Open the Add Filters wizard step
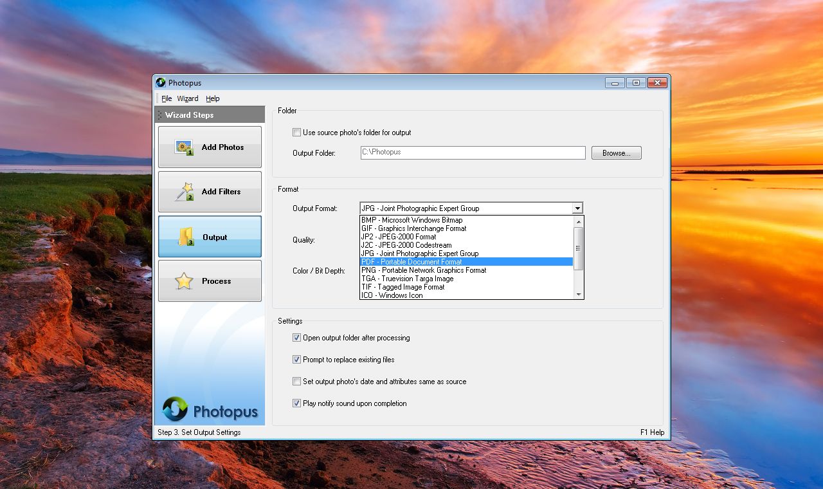 coord(210,192)
